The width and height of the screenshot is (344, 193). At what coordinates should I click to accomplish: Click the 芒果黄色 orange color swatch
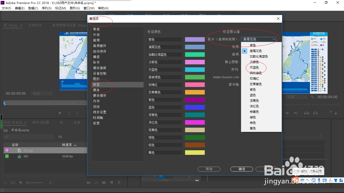coord(195,92)
